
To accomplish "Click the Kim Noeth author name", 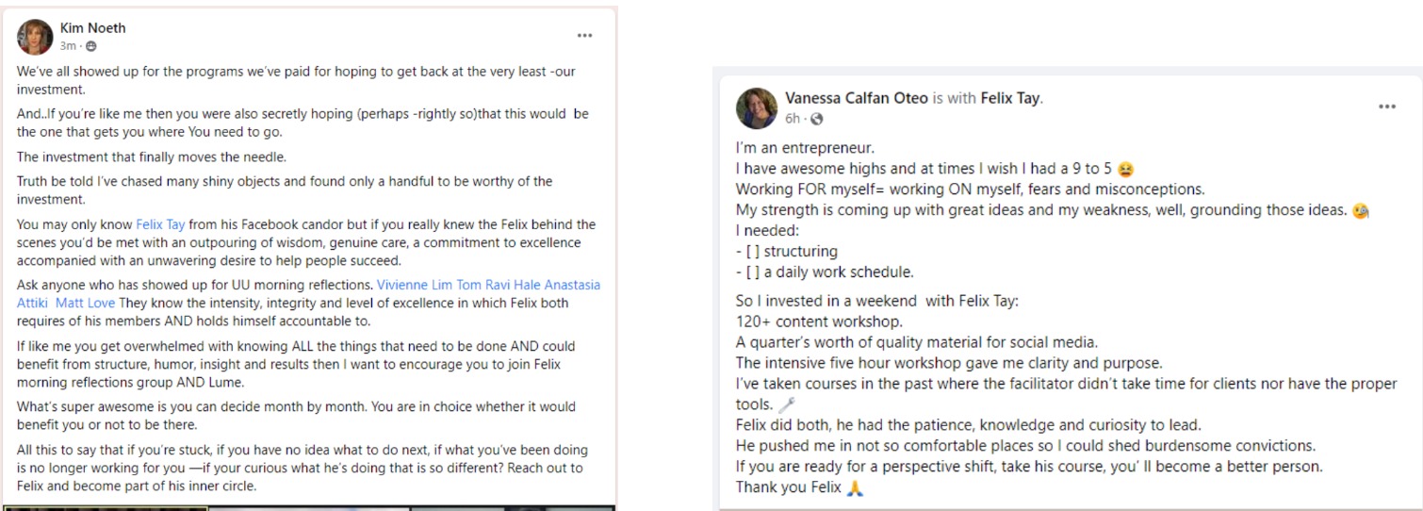I will click(92, 28).
